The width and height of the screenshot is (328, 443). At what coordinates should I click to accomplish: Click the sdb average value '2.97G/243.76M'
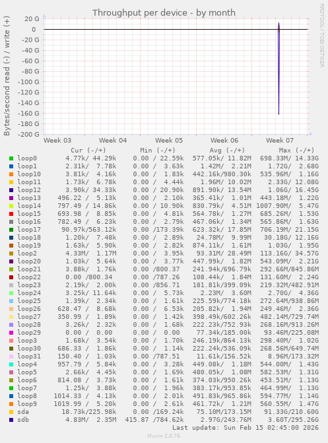coord(226,419)
